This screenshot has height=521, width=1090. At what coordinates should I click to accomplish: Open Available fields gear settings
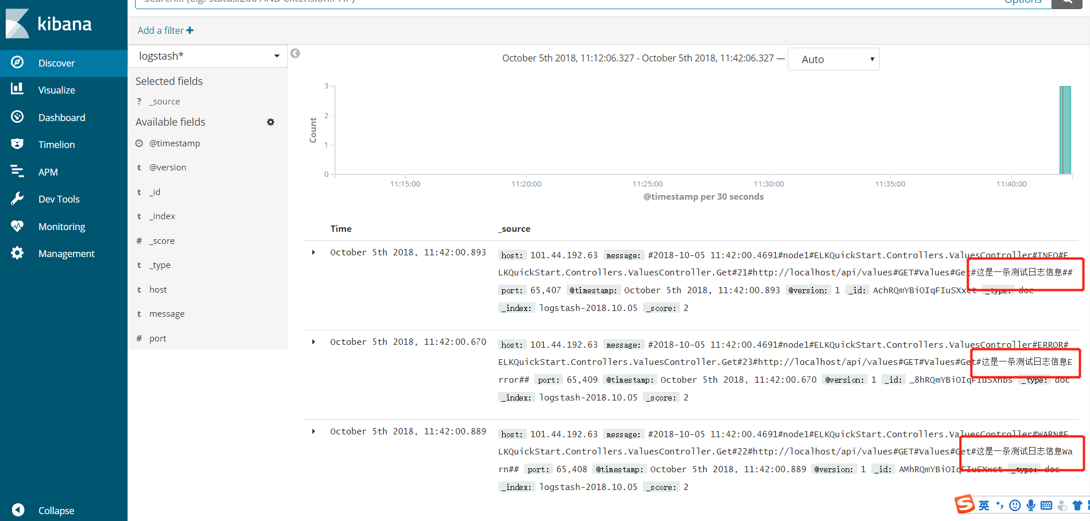pos(271,122)
